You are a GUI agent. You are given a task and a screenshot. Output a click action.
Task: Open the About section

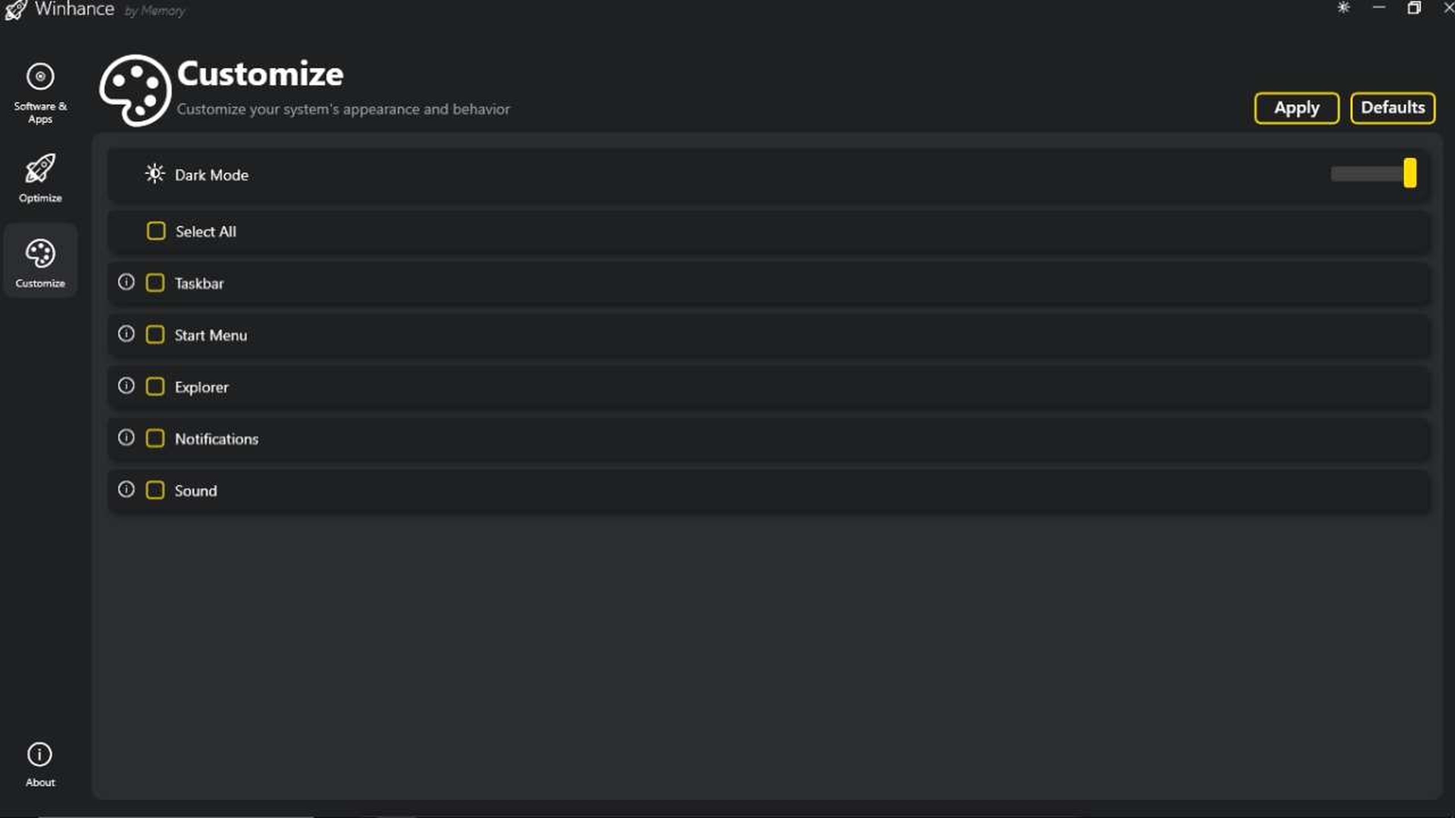(x=40, y=764)
